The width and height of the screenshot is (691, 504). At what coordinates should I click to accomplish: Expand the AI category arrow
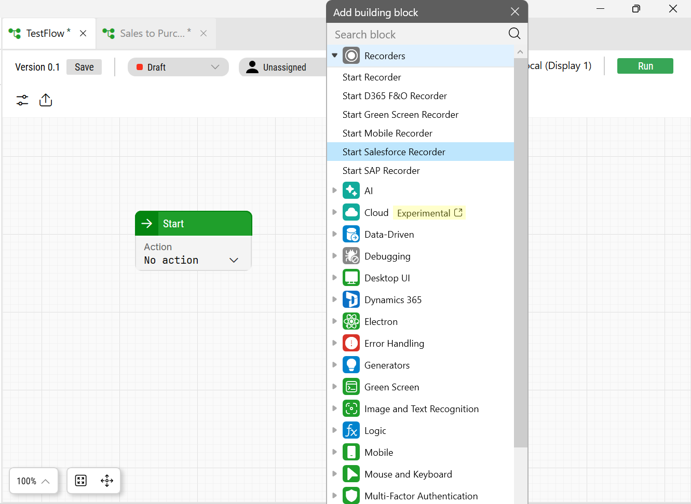click(x=335, y=190)
